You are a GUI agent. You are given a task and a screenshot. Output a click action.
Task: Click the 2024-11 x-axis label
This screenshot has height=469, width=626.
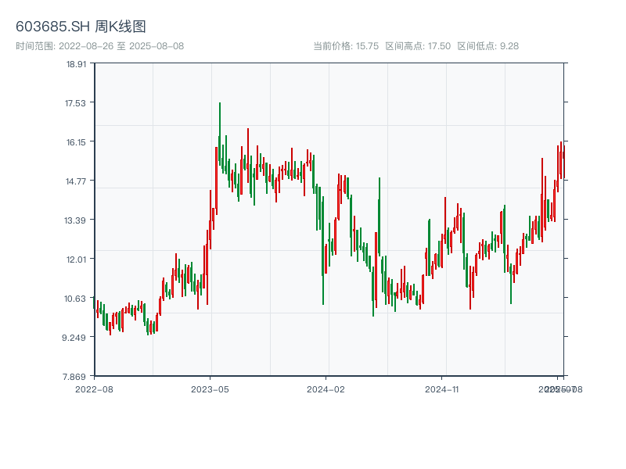pos(442,389)
